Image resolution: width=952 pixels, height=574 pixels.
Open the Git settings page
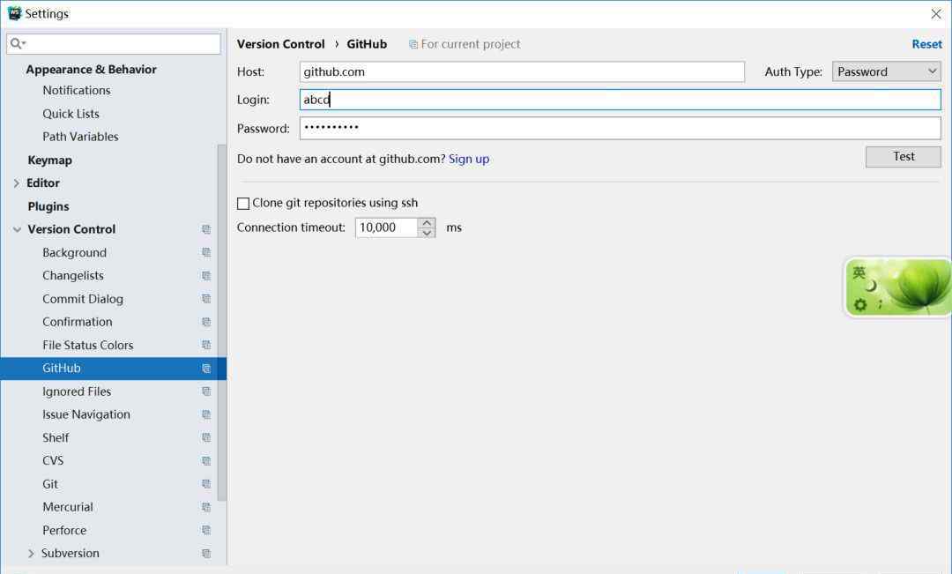(x=50, y=484)
